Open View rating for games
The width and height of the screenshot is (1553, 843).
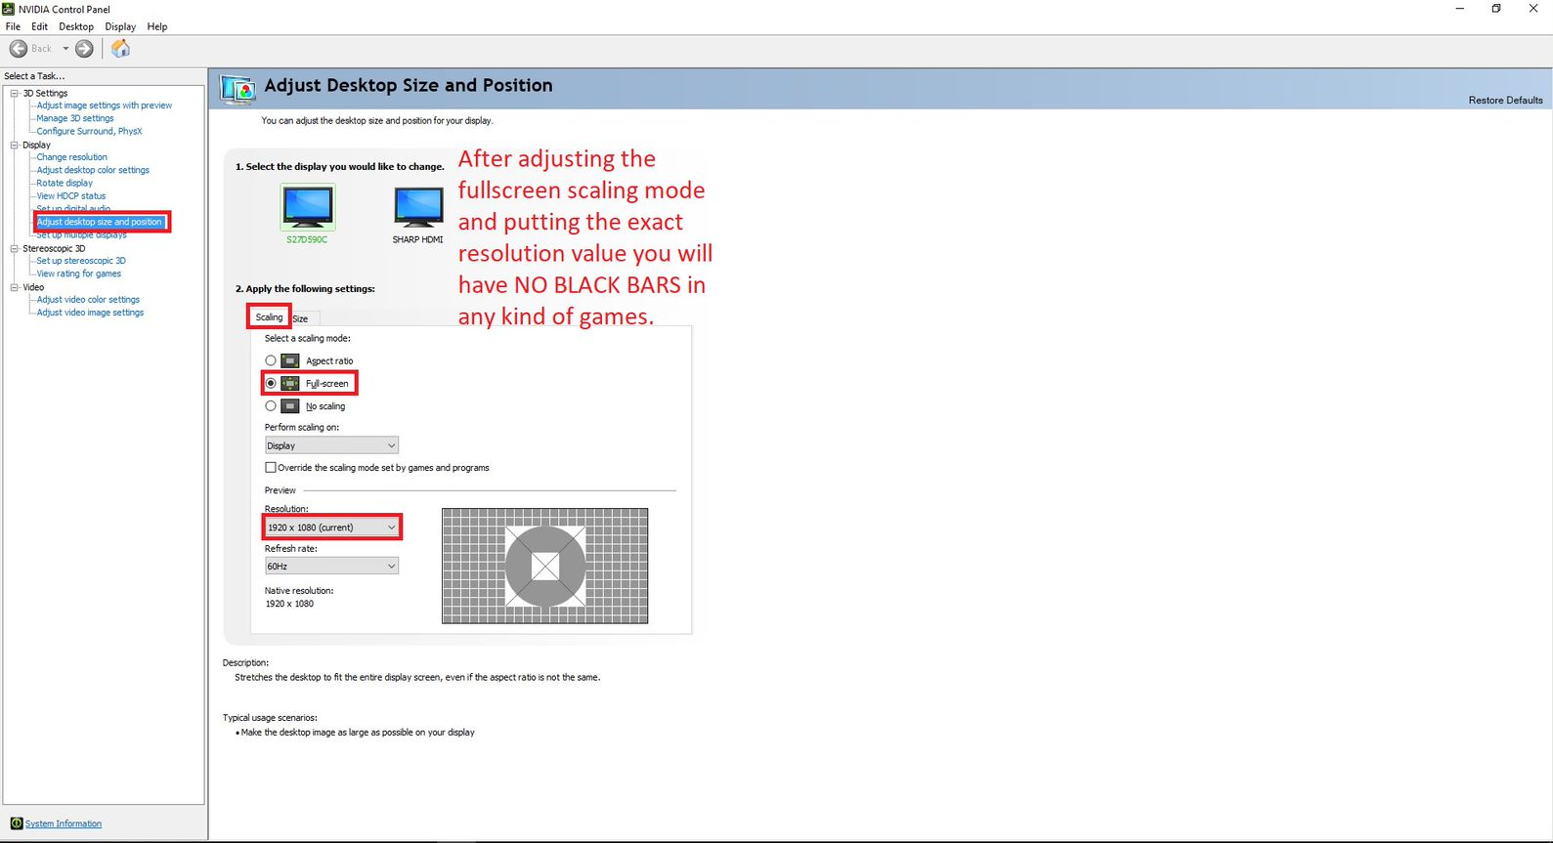point(79,274)
